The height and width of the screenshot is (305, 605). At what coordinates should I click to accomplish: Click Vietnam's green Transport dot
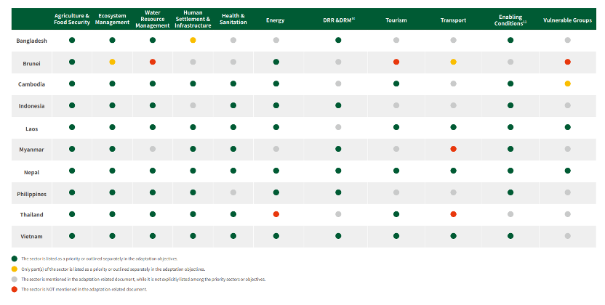click(x=453, y=236)
